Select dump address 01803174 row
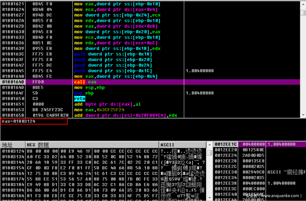The image size is (306, 201). (x=13, y=179)
